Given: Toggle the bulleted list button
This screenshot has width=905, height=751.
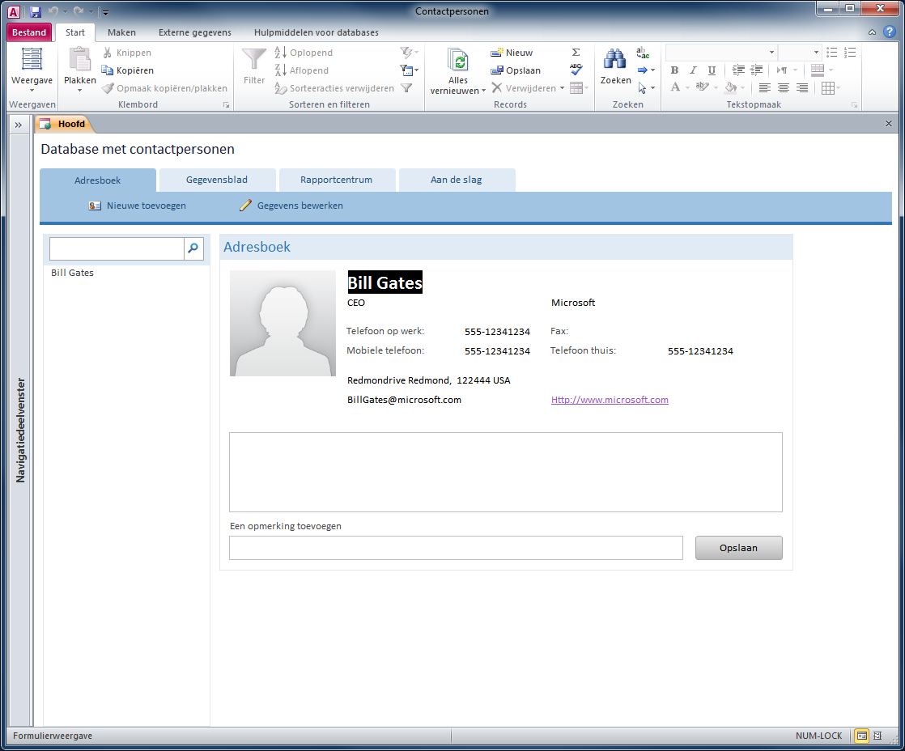Looking at the screenshot, I should (831, 53).
